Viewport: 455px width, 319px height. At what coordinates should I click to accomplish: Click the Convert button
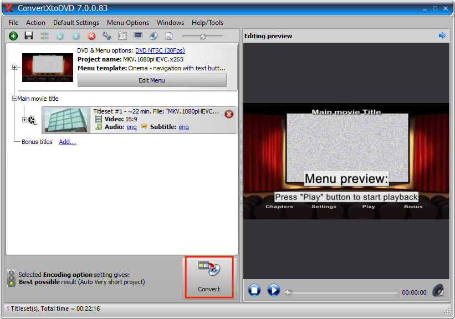[x=209, y=277]
